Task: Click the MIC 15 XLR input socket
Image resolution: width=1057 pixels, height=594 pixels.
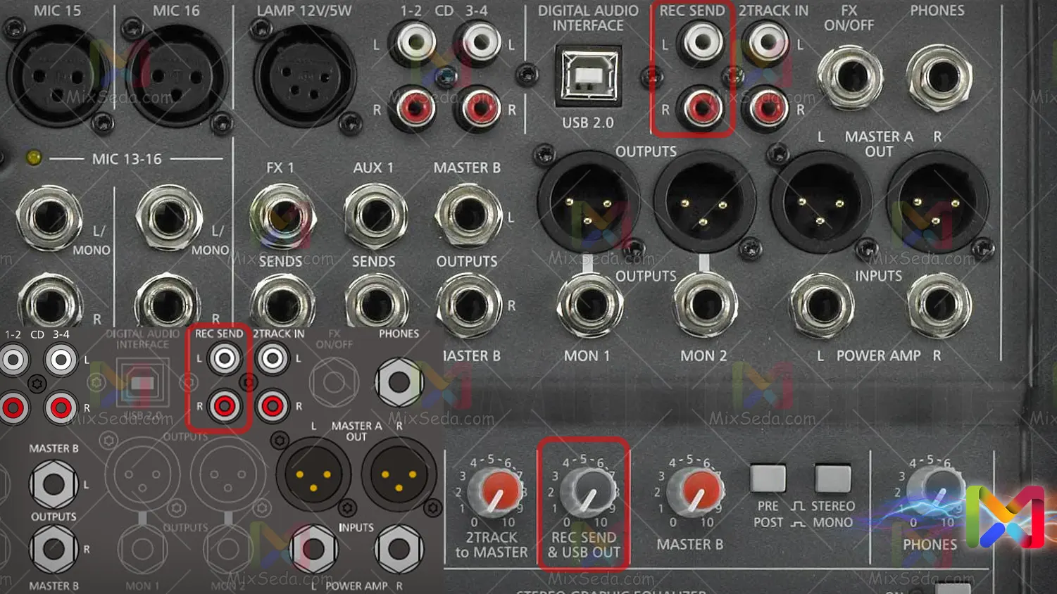Action: point(55,75)
